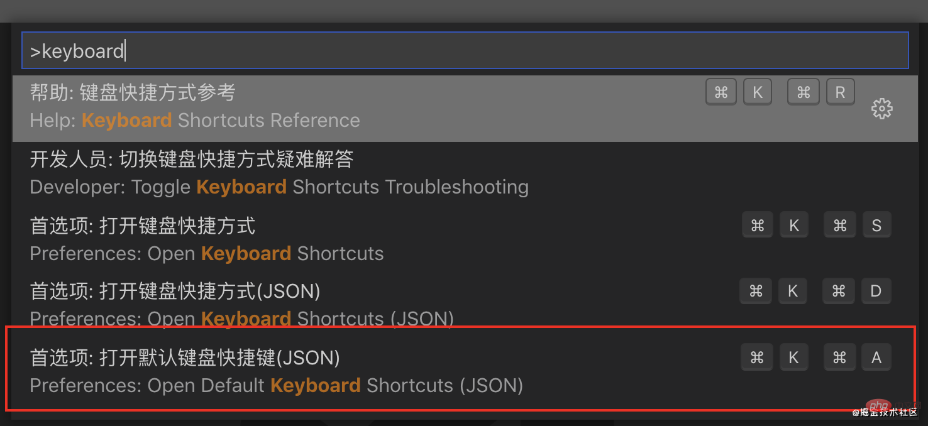
Task: Click the K badge in ⌘K ⌘D shortcut
Action: pyautogui.click(x=792, y=291)
